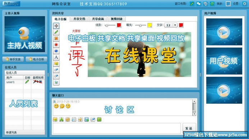Click the monitors video layout icon in top bar
Screen dimensions: 249x139
[x=205, y=4]
